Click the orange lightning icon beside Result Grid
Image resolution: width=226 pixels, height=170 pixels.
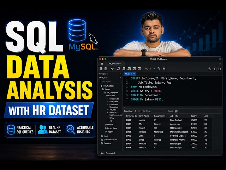136,111
